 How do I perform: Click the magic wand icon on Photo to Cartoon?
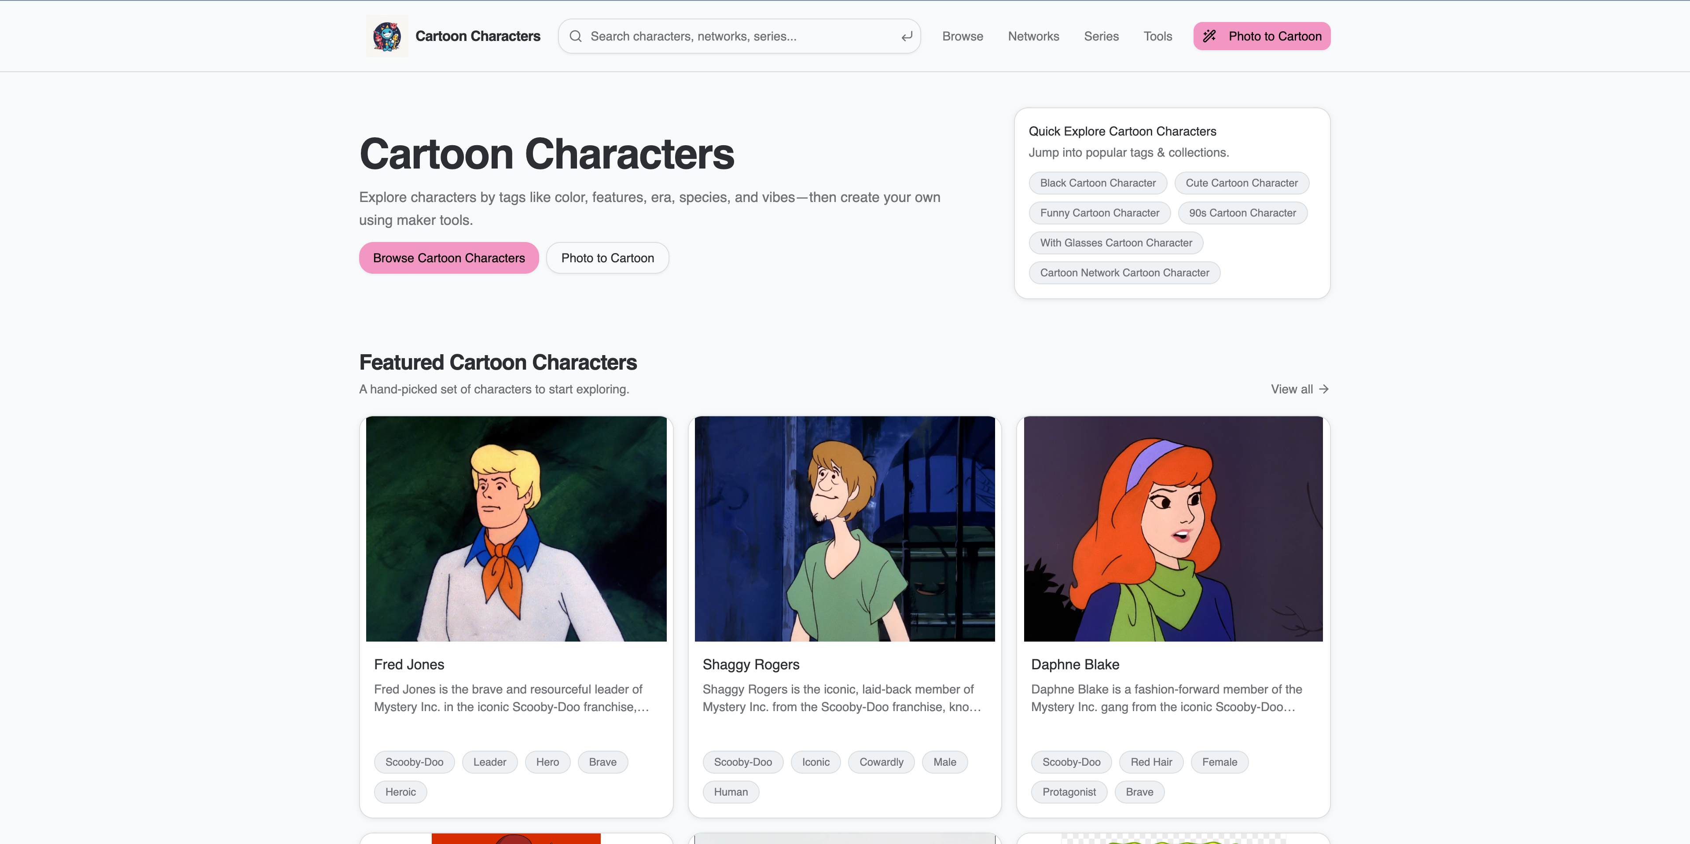coord(1210,36)
